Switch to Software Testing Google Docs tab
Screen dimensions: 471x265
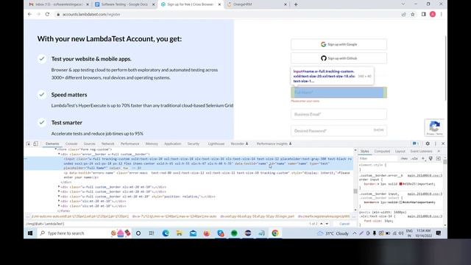(124, 4)
